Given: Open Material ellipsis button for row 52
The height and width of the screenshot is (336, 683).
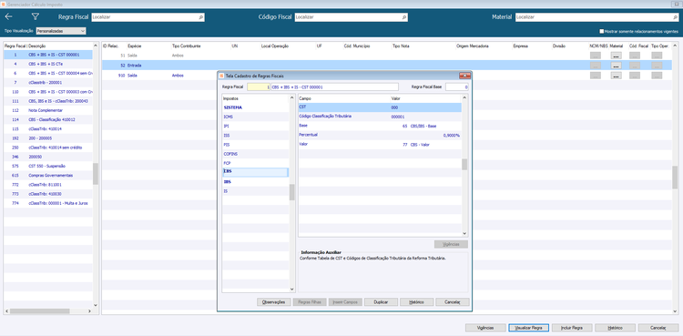Looking at the screenshot, I should tap(616, 66).
